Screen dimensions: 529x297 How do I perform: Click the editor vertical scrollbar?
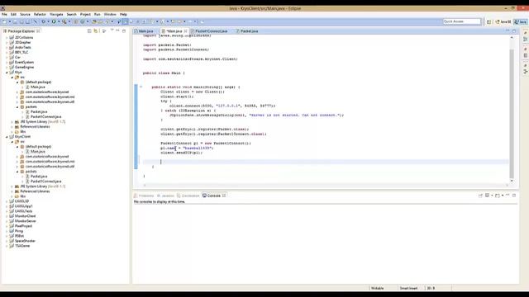click(512, 113)
